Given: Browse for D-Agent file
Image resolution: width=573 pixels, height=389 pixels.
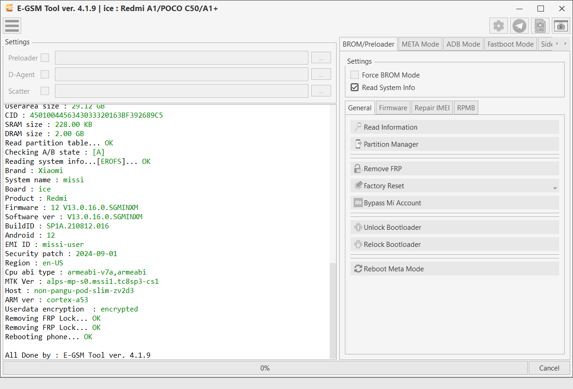Looking at the screenshot, I should [321, 74].
